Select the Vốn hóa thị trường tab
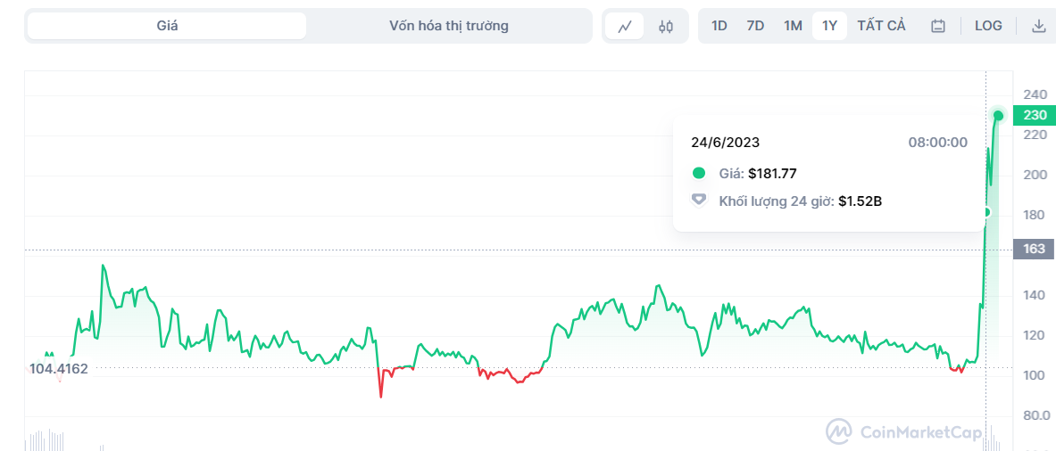Image resolution: width=1056 pixels, height=451 pixels. point(449,26)
